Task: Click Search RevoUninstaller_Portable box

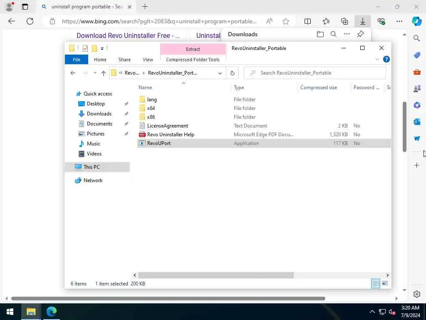Action: pyautogui.click(x=315, y=73)
